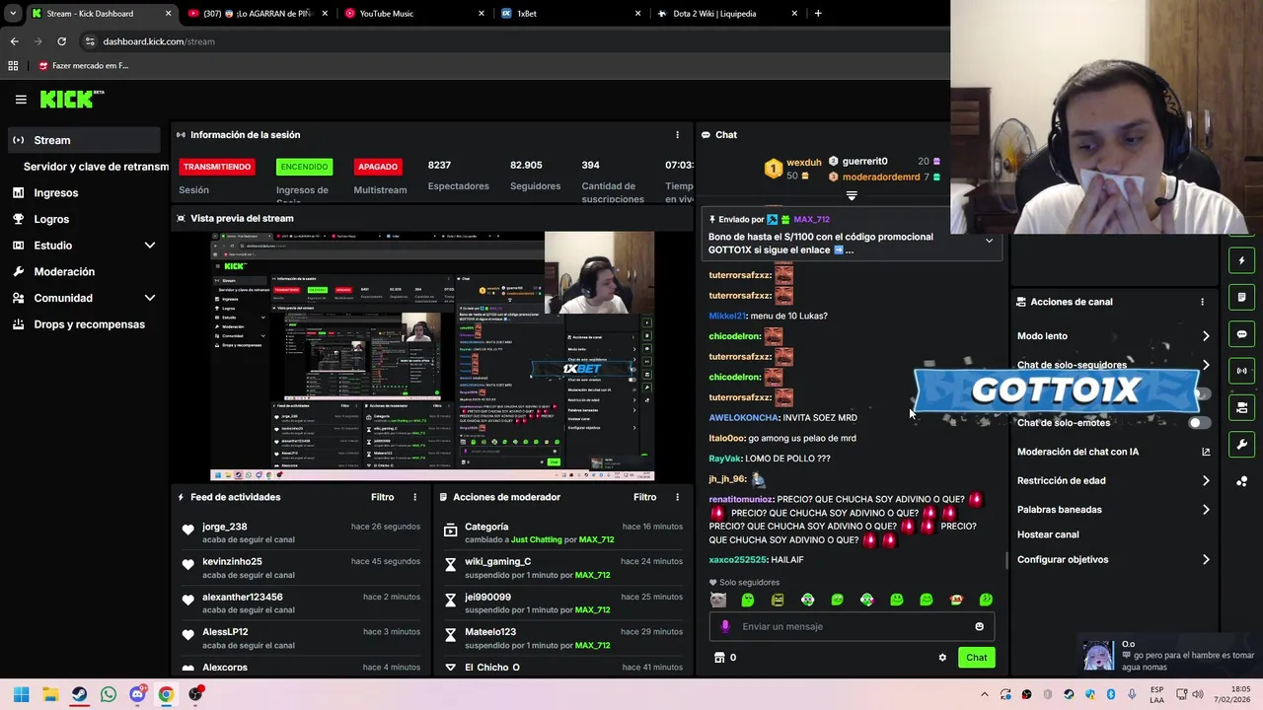The height and width of the screenshot is (710, 1263).
Task: Focus the Enviar un mensaje input
Action: click(852, 626)
